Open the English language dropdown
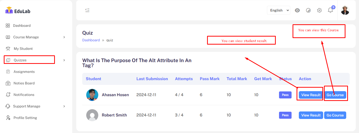Image resolution: width=359 pixels, height=133 pixels. coord(279,10)
